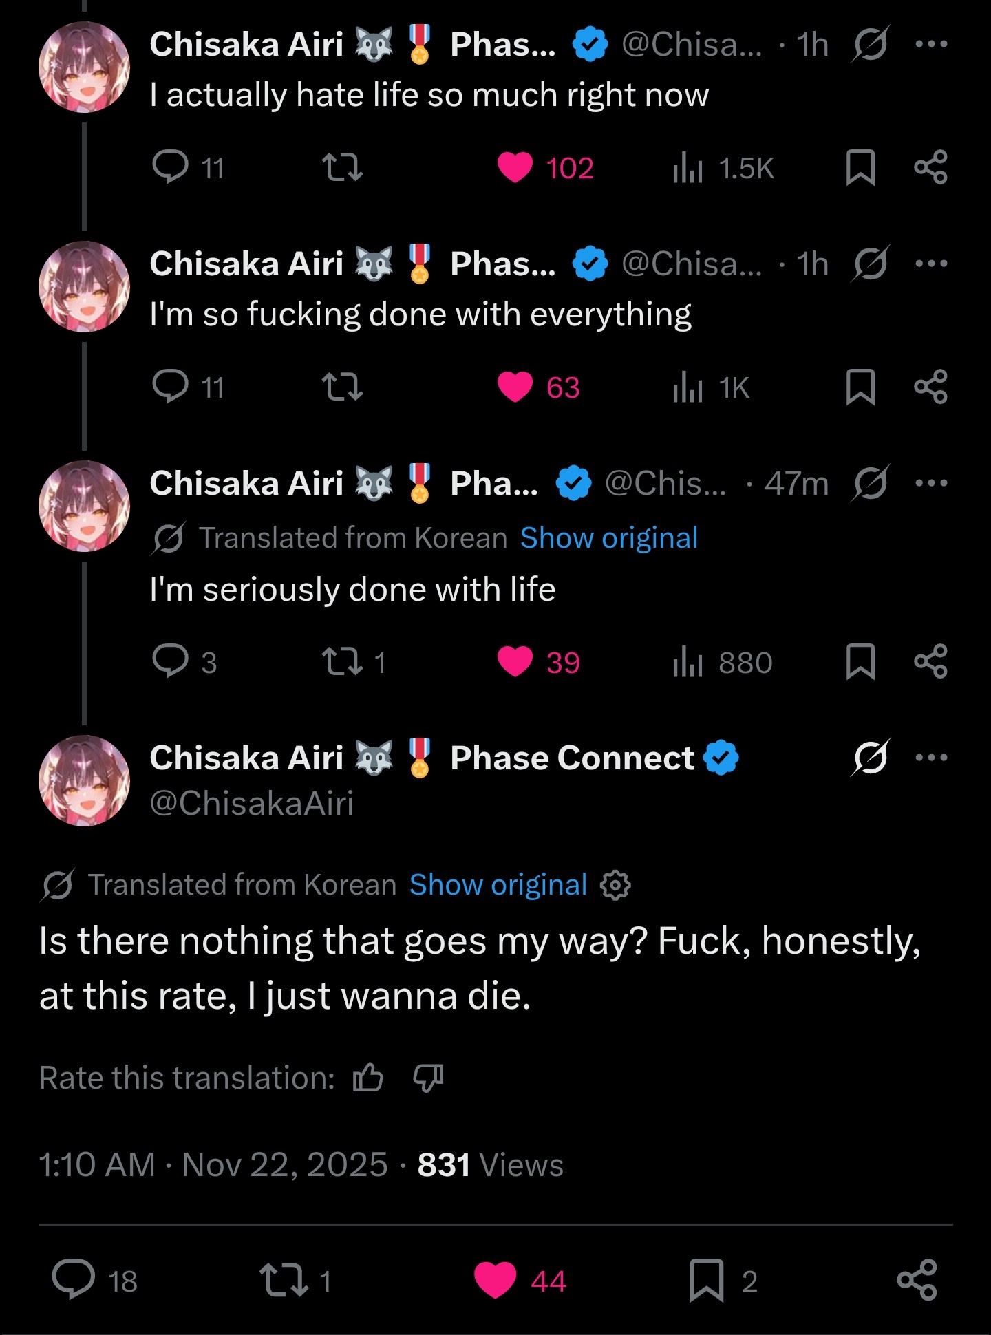Reply to the "hate life" tweet

coord(170,167)
